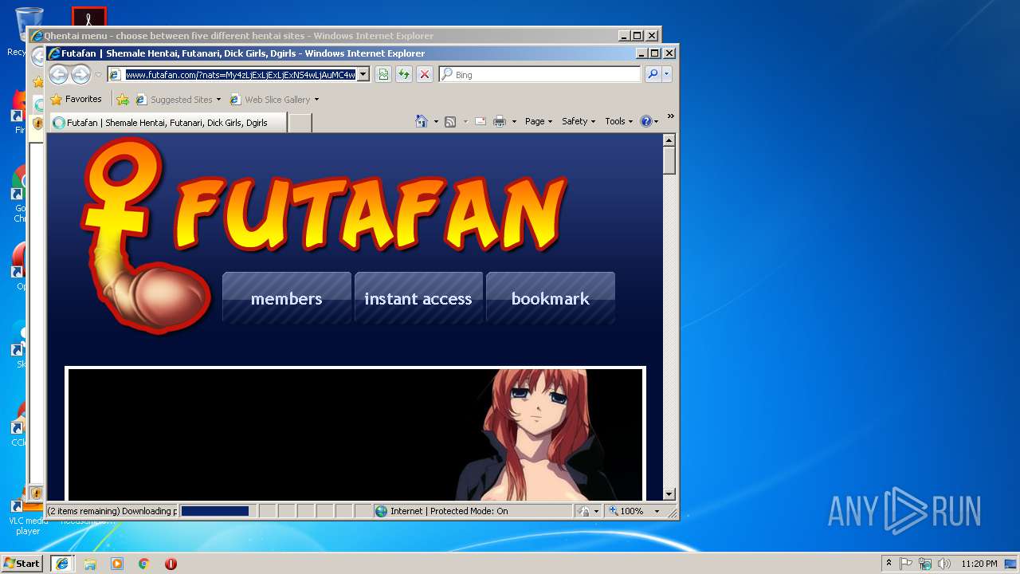Click the Action Center flag icon
1020x574 pixels.
pos(906,564)
